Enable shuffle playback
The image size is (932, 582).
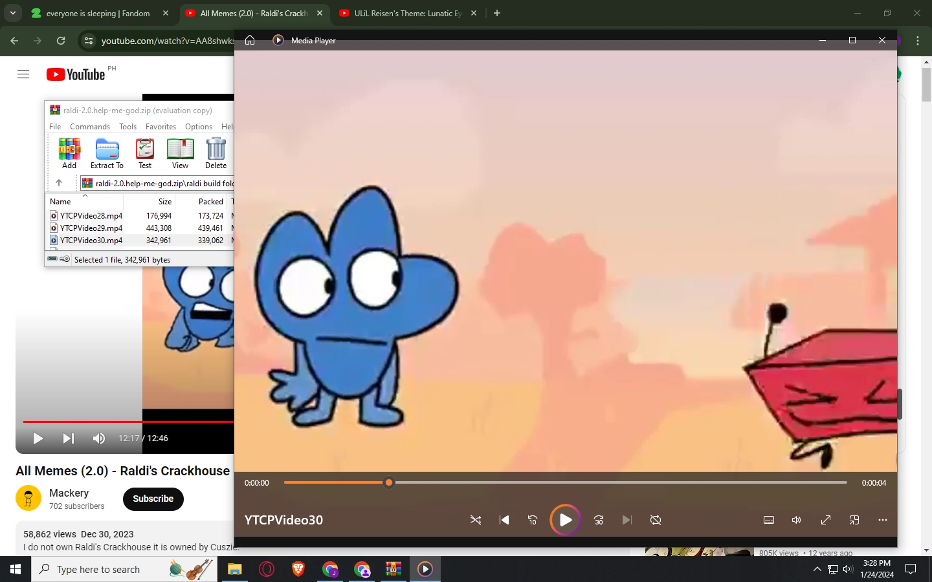476,520
